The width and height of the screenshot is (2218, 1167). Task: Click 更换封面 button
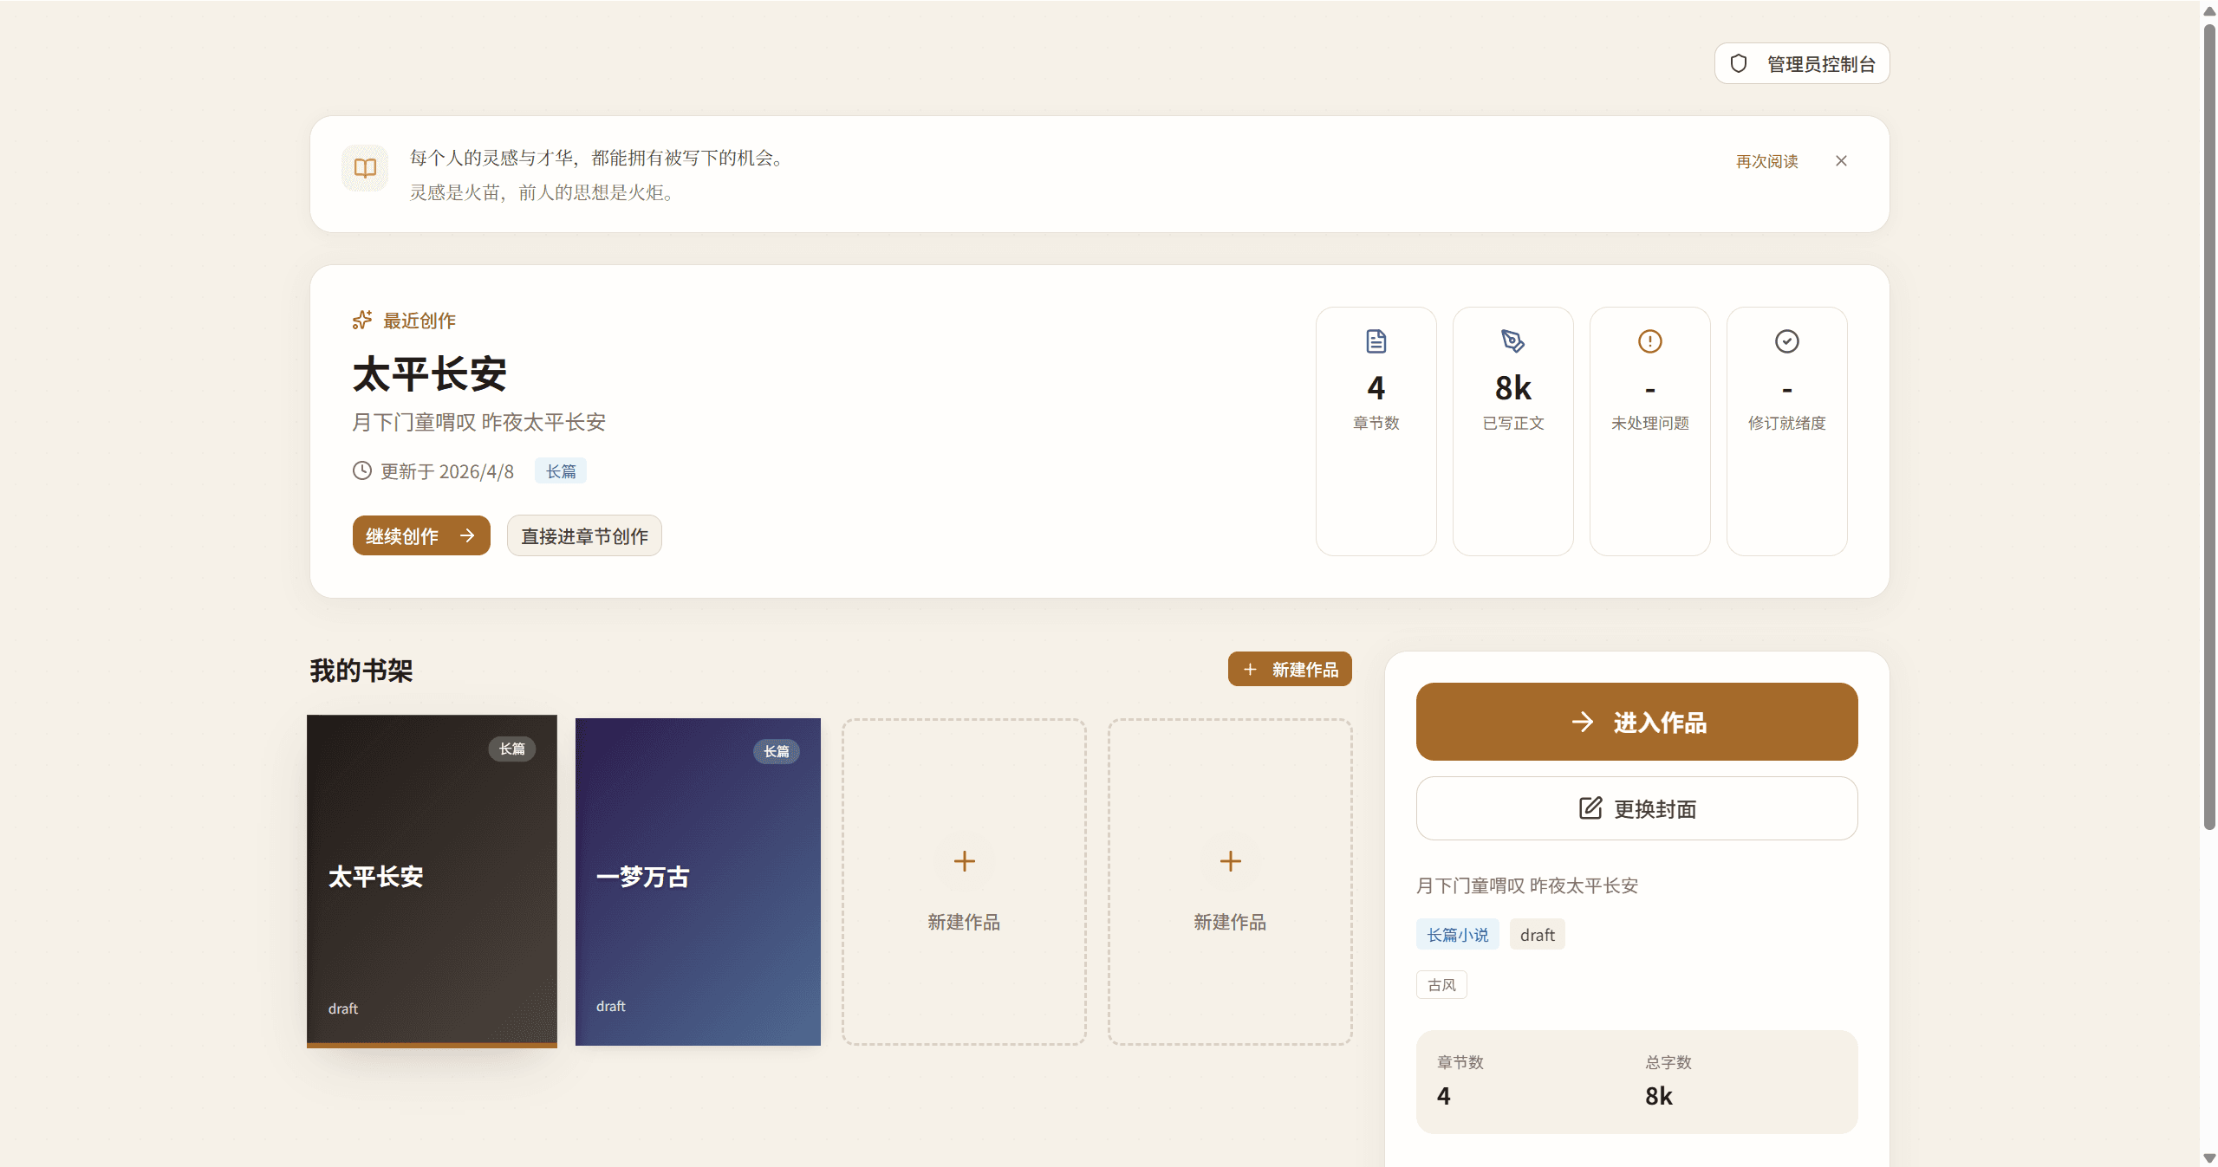click(1636, 808)
